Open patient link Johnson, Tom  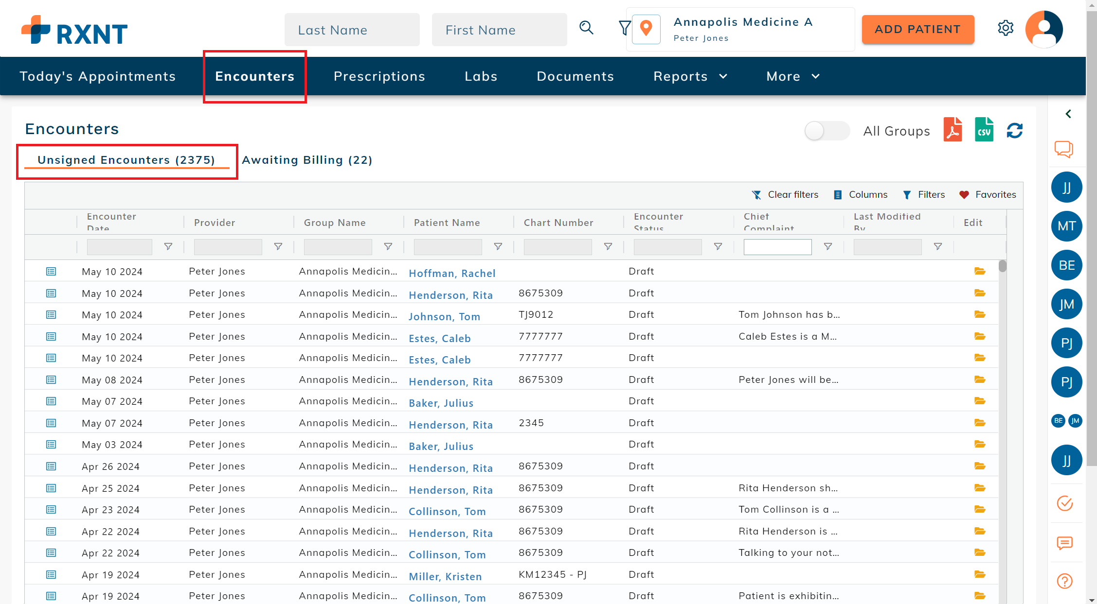(444, 316)
